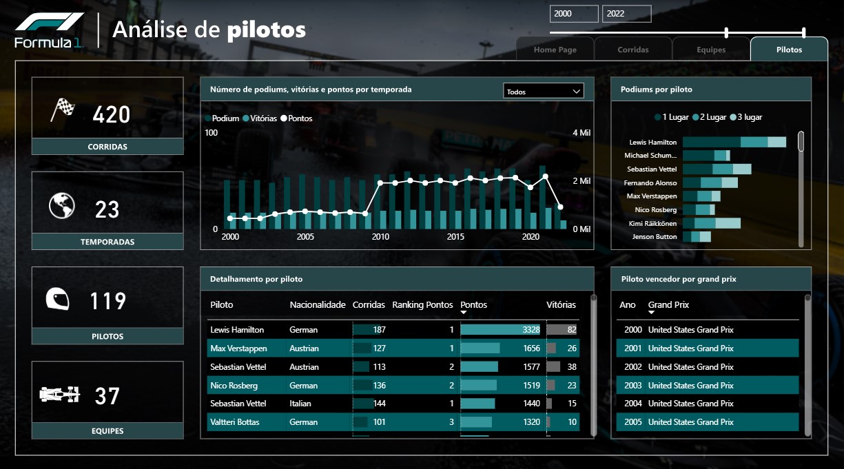
Task: Click the globe Temporadas icon
Action: coord(61,205)
